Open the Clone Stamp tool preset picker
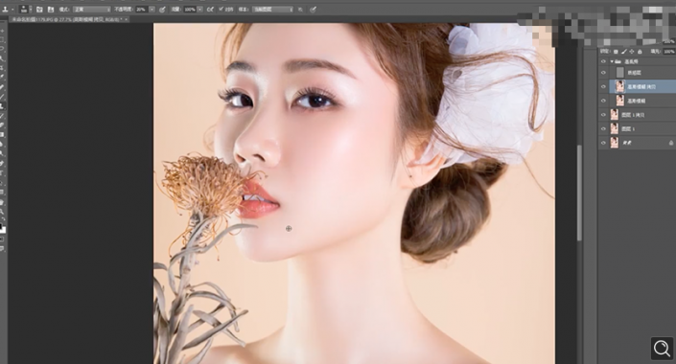This screenshot has width=676, height=364. click(x=8, y=9)
